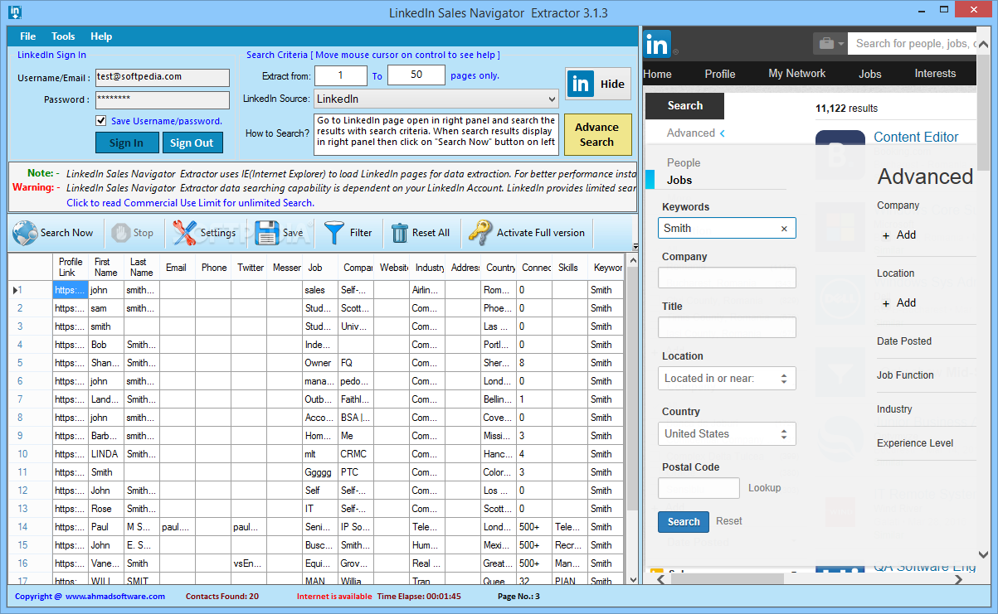The image size is (998, 614).
Task: Click the briefcase search-type icon
Action: (x=825, y=43)
